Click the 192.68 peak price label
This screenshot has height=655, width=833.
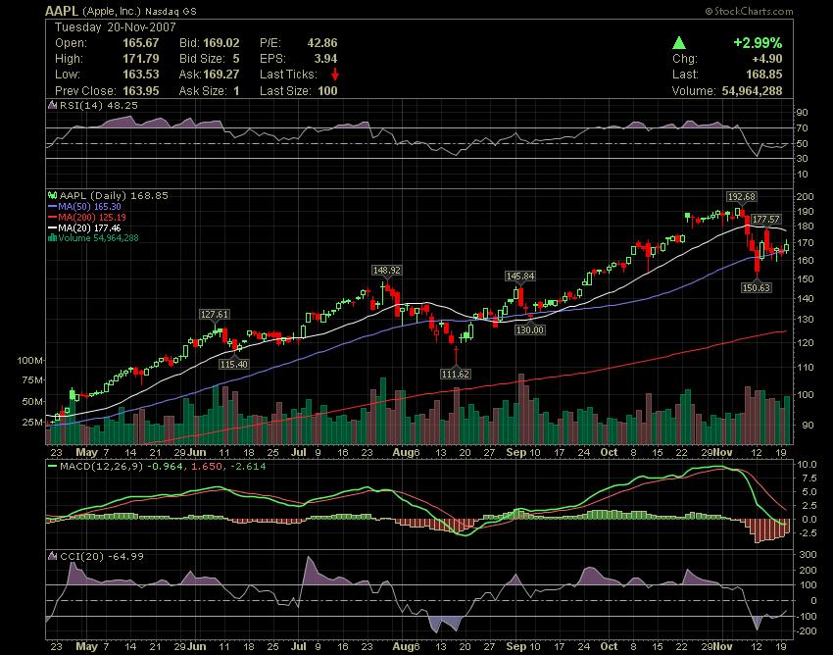741,197
